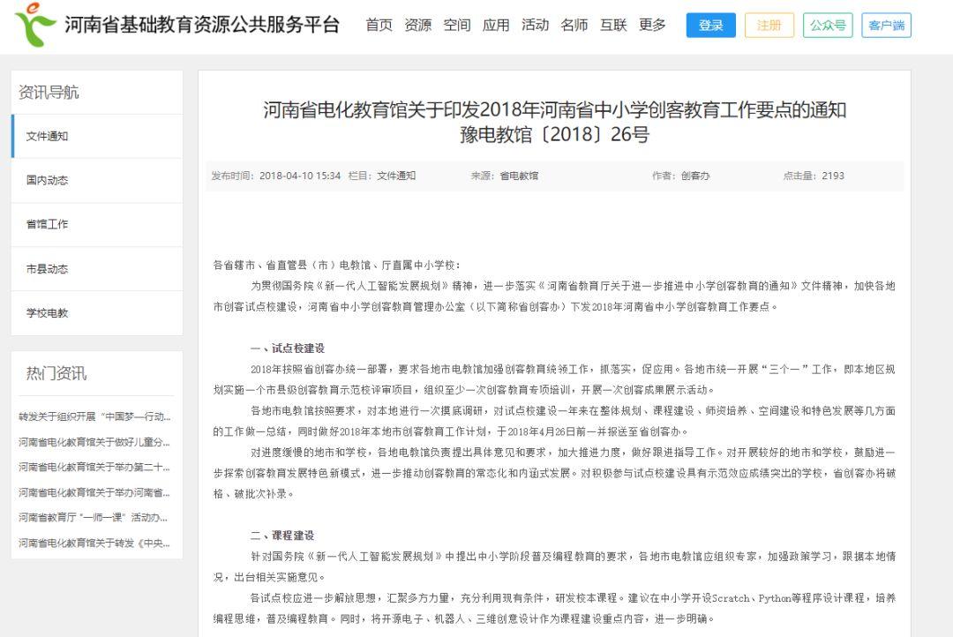Click the publish time 2018-04-10 15:34
953x637 pixels.
pos(300,176)
